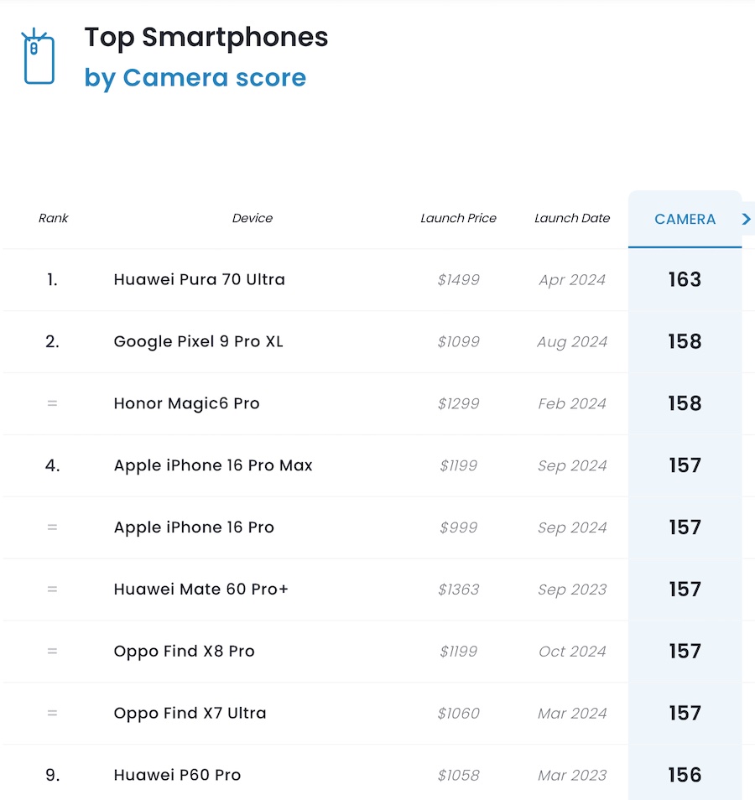Select Apple iPhone 16 Pro row
Image resolution: width=755 pixels, height=800 pixels.
pos(194,528)
